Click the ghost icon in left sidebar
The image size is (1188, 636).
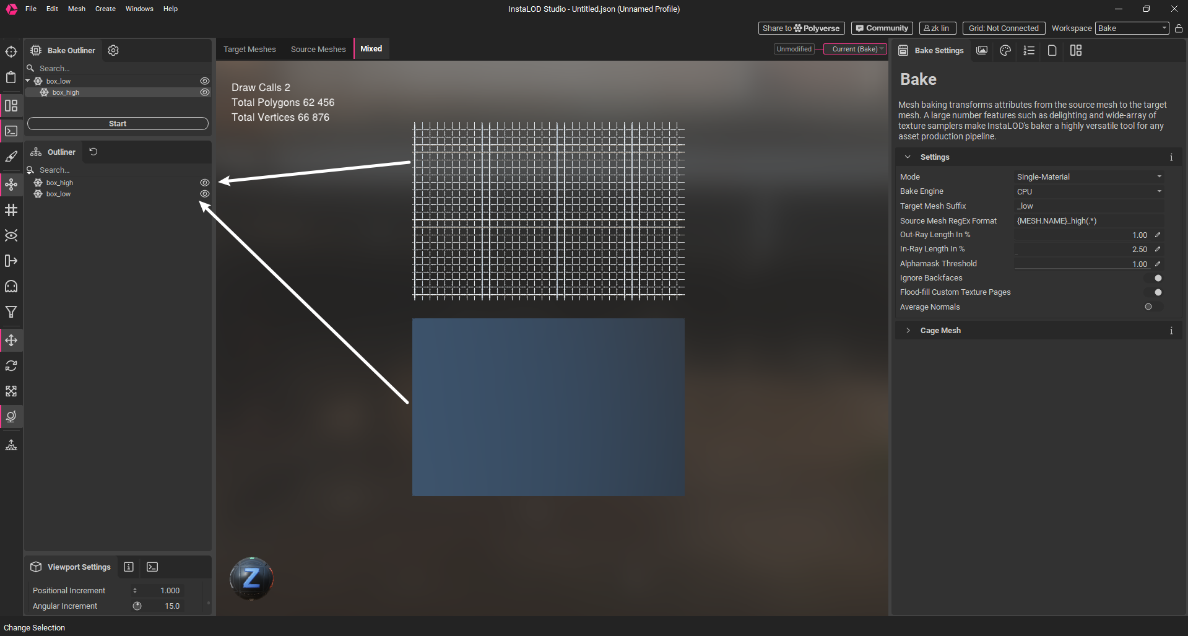11,286
